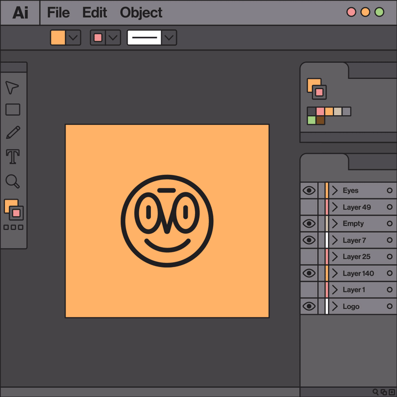
Task: Click the Adobe Illustrator logo icon
Action: coord(20,13)
